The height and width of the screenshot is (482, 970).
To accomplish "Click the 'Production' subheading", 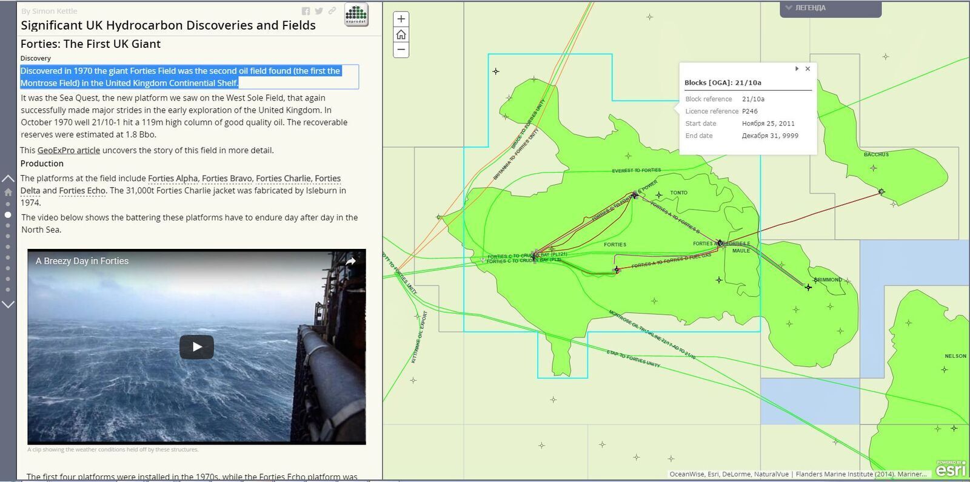I will 42,163.
